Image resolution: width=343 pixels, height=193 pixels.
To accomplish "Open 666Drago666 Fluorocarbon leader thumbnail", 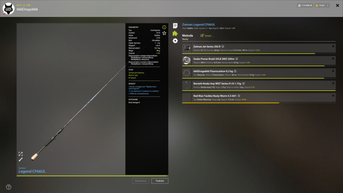I will 187,73.
